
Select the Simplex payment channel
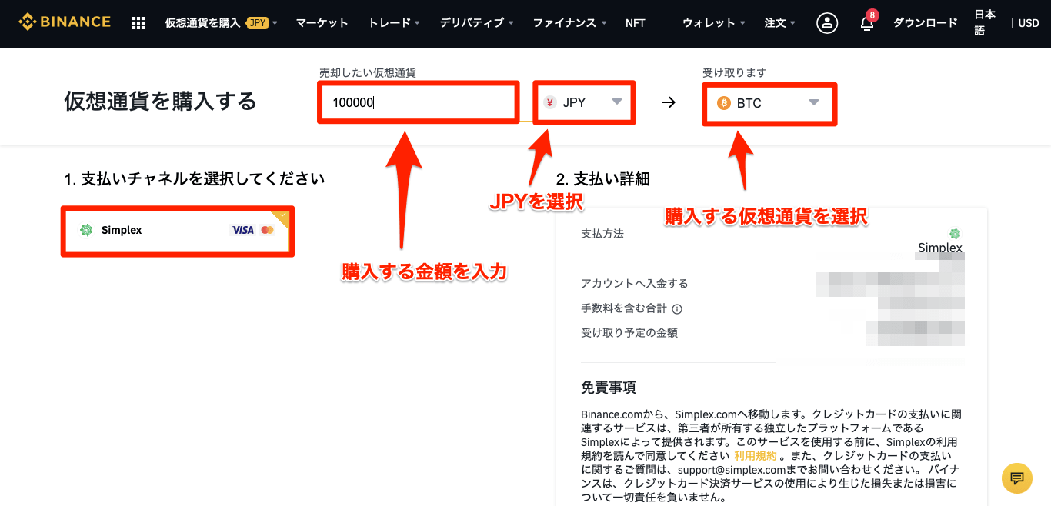pos(178,231)
